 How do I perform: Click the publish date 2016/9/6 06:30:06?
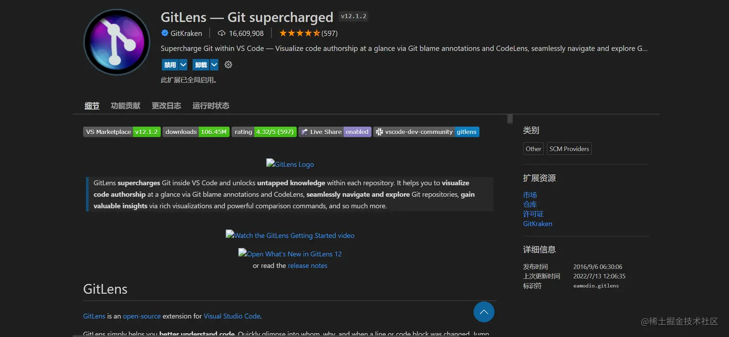pyautogui.click(x=598, y=267)
